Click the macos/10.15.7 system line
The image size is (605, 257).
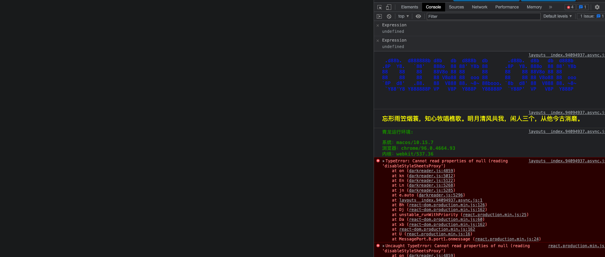pos(408,142)
